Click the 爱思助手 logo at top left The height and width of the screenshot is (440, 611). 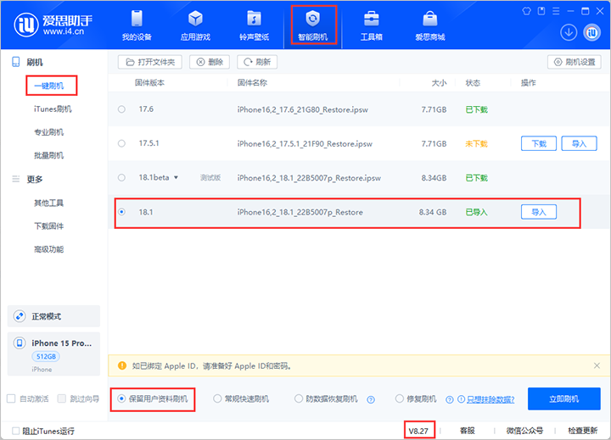pyautogui.click(x=53, y=25)
